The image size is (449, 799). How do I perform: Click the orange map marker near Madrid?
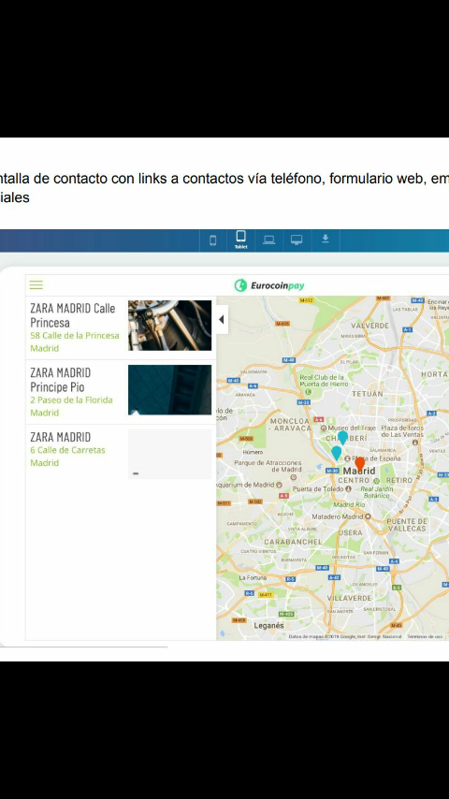coord(360,464)
